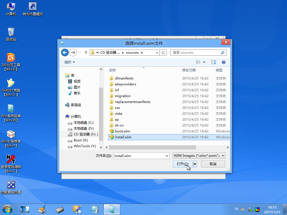The width and height of the screenshot is (287, 215).
Task: Click the sources path segment
Action: point(132,53)
